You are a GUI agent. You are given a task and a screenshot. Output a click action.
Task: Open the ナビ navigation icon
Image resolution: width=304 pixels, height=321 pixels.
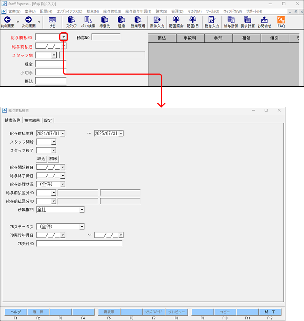52,22
